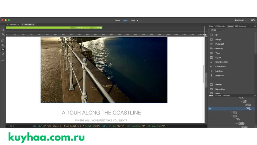The image size is (257, 145).
Task: Click the Figure insert icon
Action: point(211,57)
